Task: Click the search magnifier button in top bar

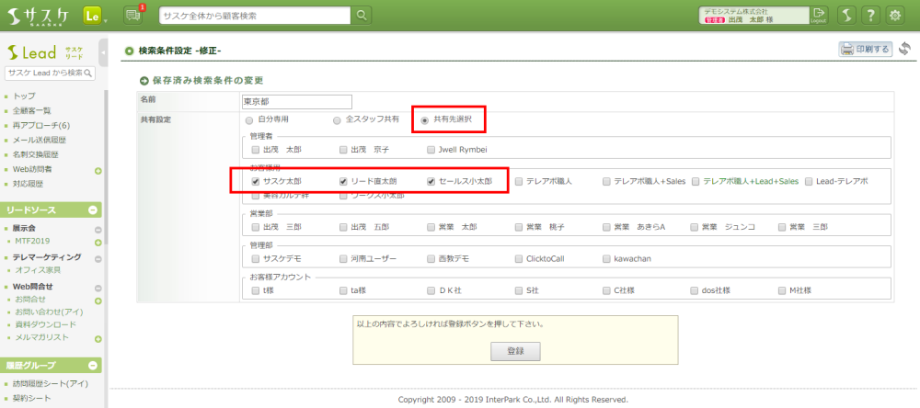Action: (x=362, y=16)
